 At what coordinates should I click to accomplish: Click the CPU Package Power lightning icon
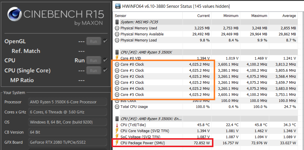117,143
